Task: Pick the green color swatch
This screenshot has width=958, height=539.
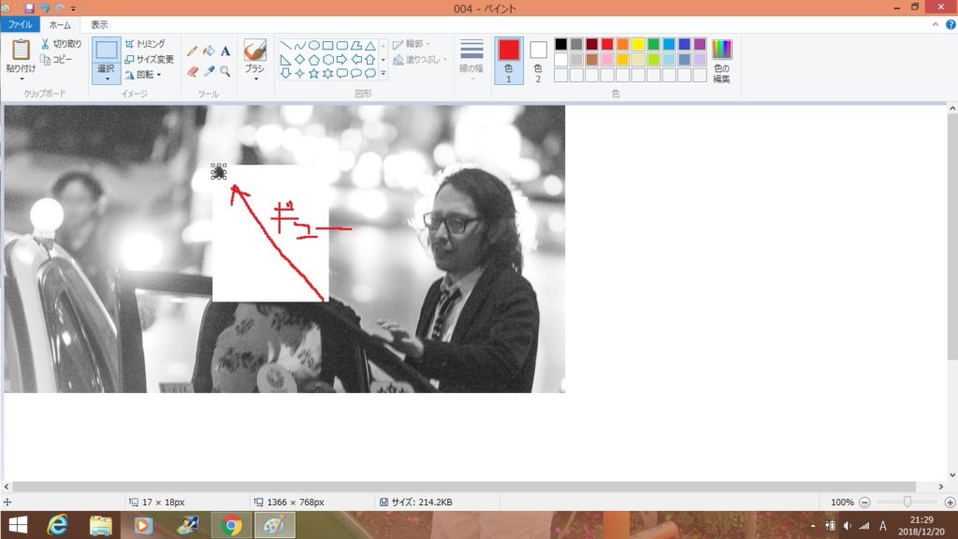Action: 654,44
